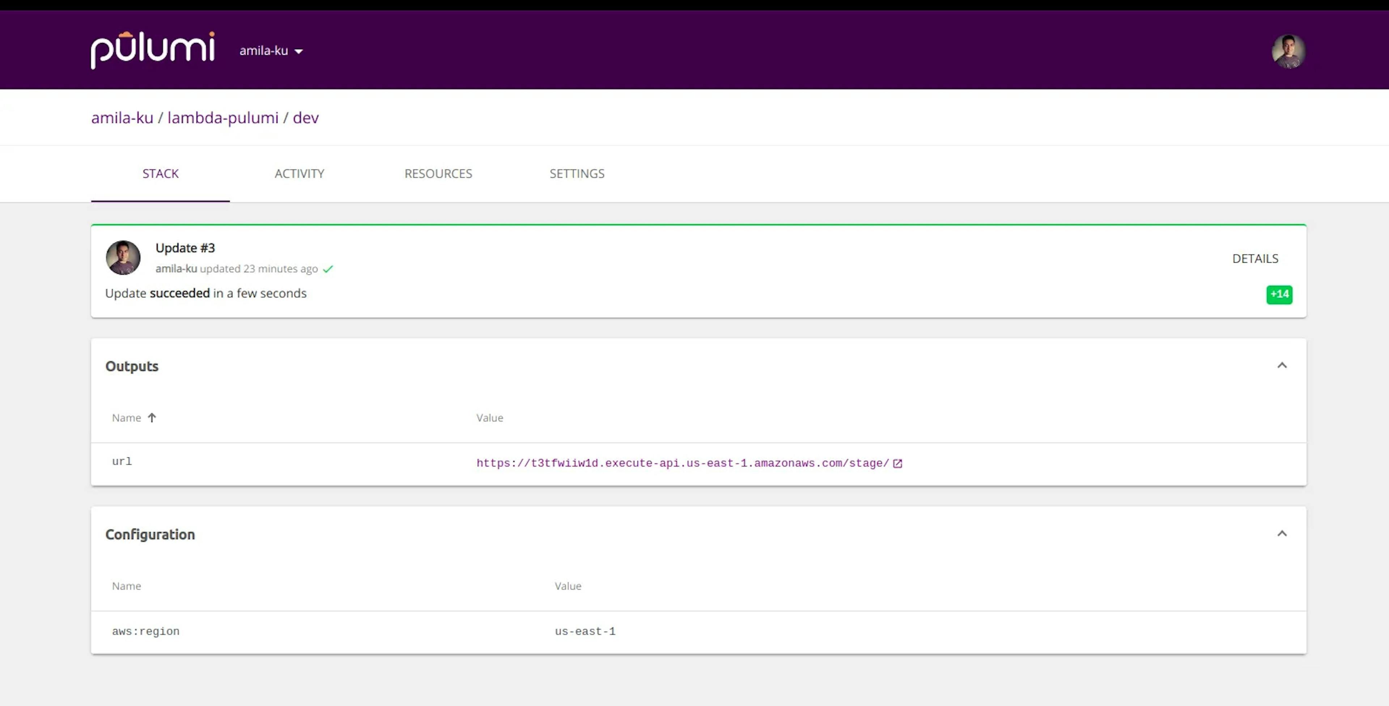Open the SETTINGS tab
The image size is (1389, 706).
[577, 173]
